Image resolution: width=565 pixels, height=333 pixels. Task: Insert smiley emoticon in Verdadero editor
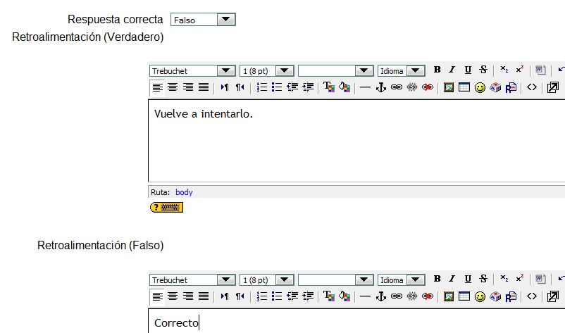pyautogui.click(x=480, y=87)
